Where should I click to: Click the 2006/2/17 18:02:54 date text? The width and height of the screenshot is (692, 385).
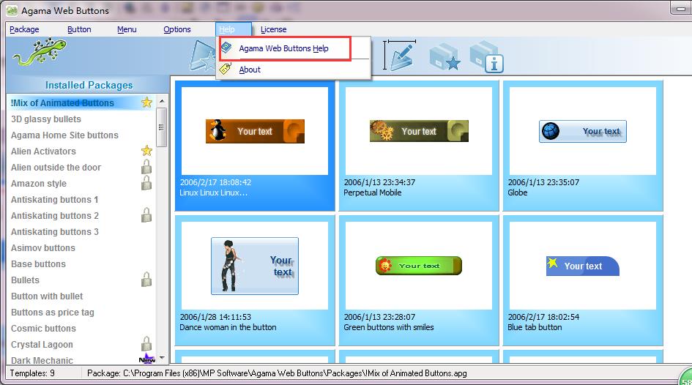pos(543,317)
